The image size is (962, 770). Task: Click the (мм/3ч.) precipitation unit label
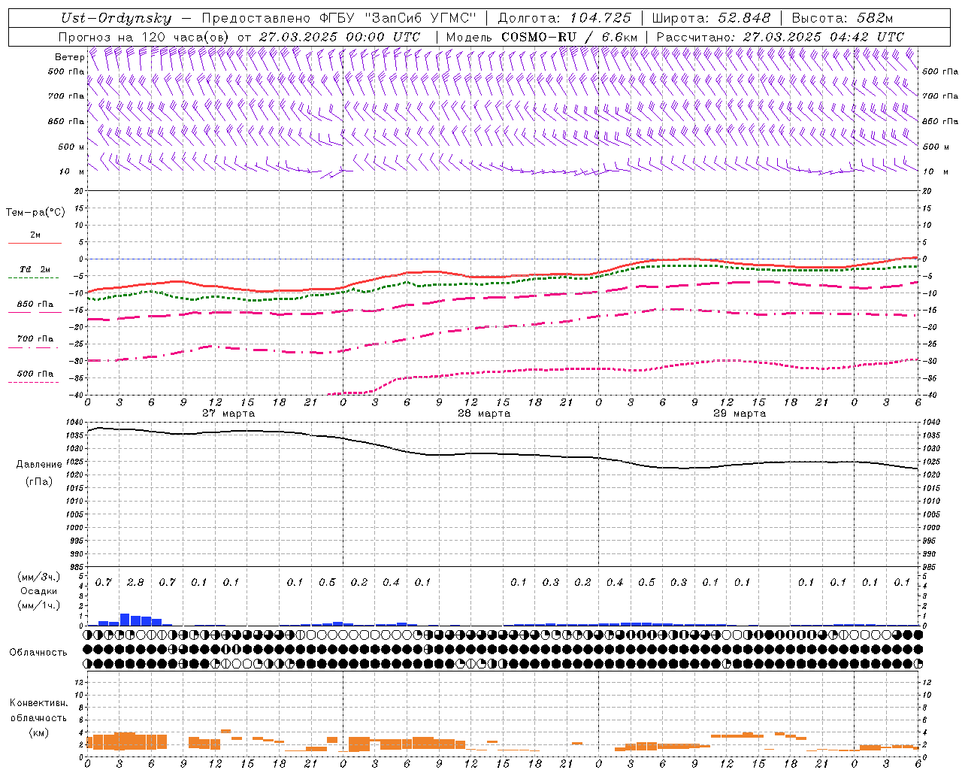point(38,577)
